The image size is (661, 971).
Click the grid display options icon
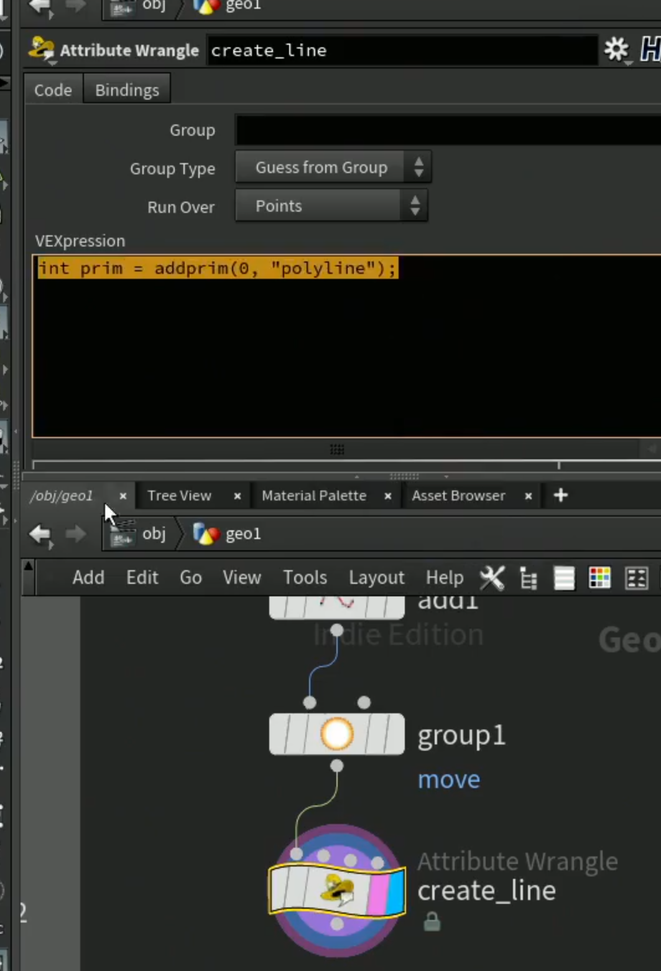(x=636, y=578)
